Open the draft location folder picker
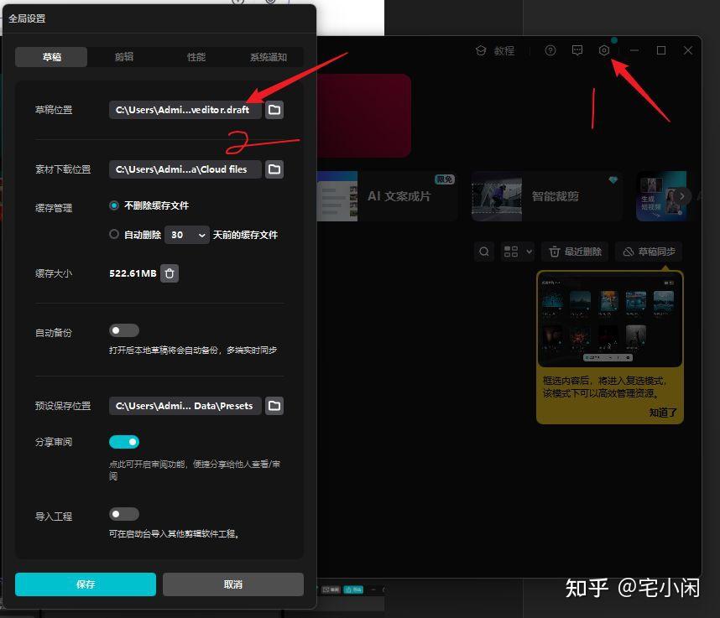This screenshot has height=618, width=720. (274, 109)
